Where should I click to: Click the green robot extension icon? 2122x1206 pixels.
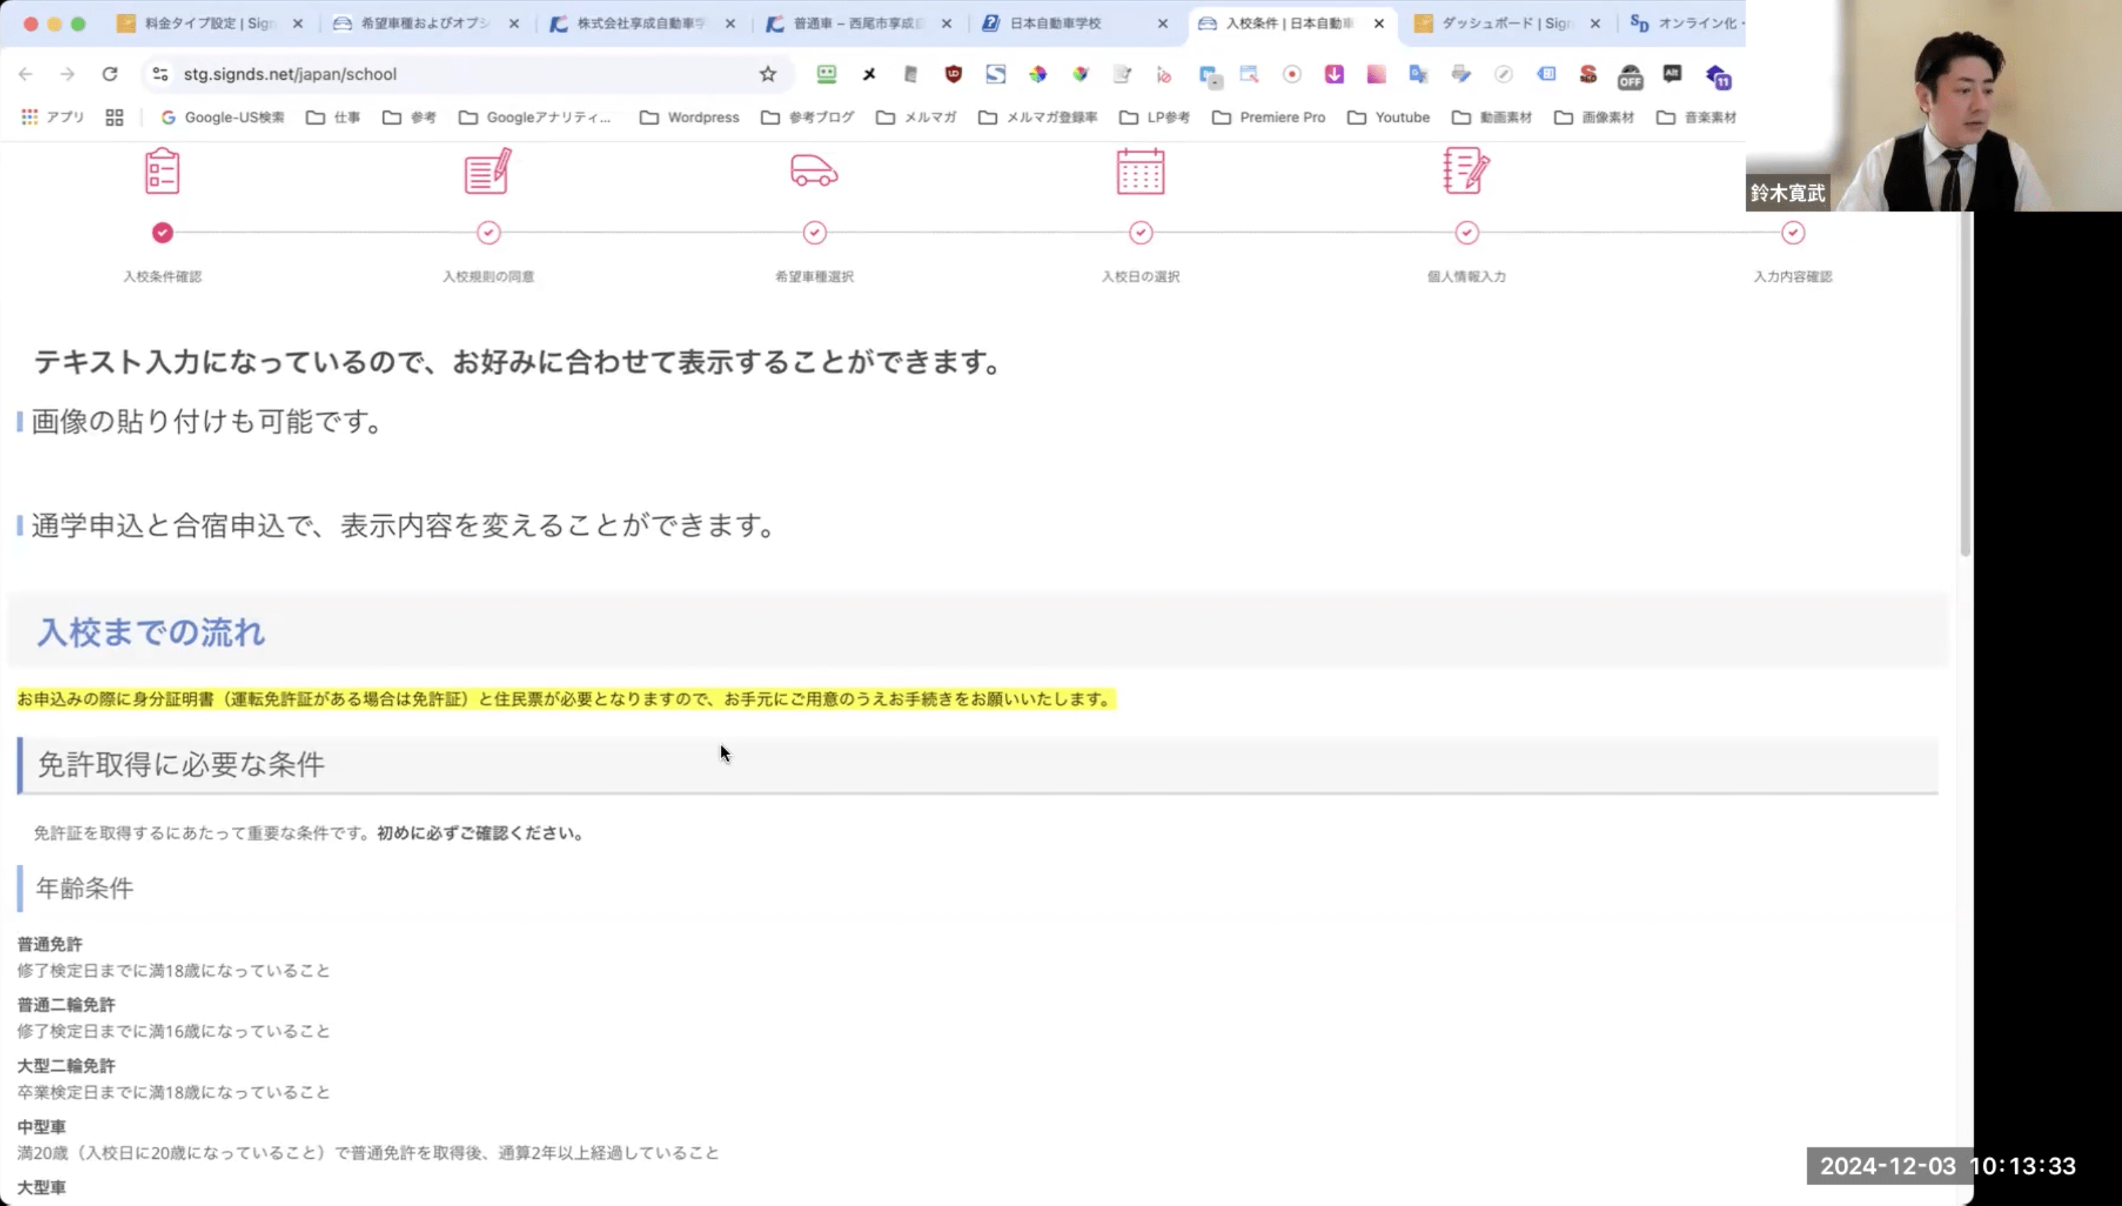click(x=826, y=74)
